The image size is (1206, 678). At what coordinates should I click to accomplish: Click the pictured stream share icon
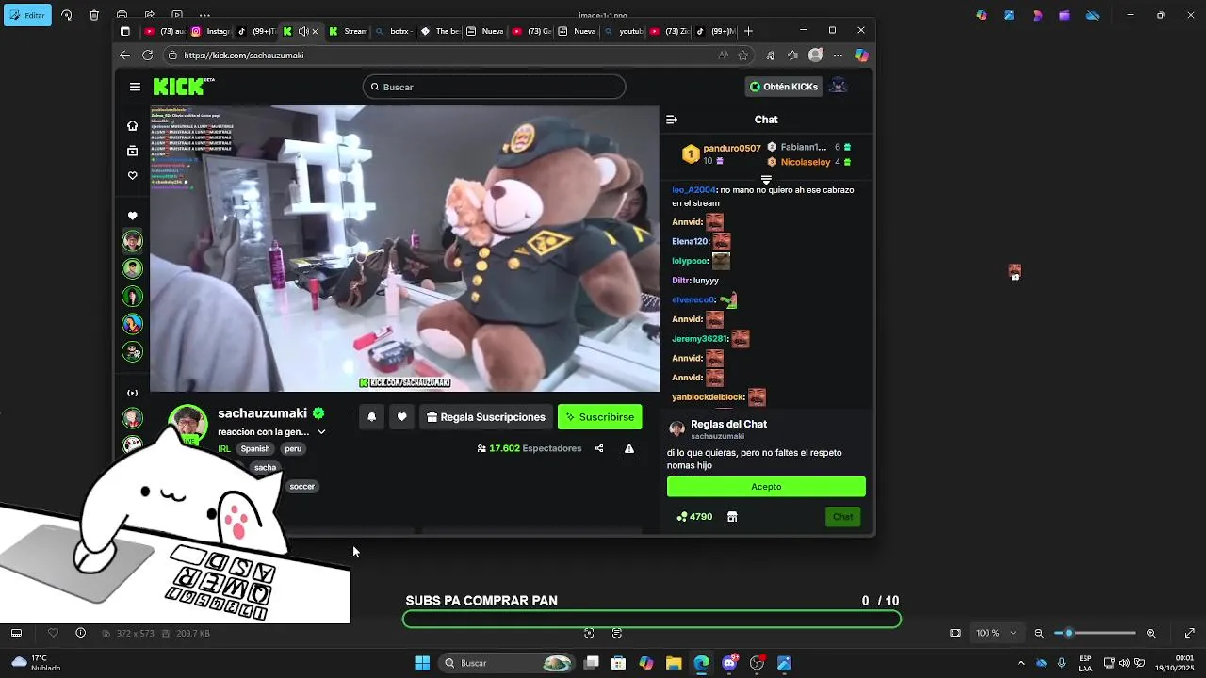pyautogui.click(x=599, y=449)
